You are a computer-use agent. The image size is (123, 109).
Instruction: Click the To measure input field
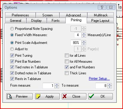tap(101, 86)
